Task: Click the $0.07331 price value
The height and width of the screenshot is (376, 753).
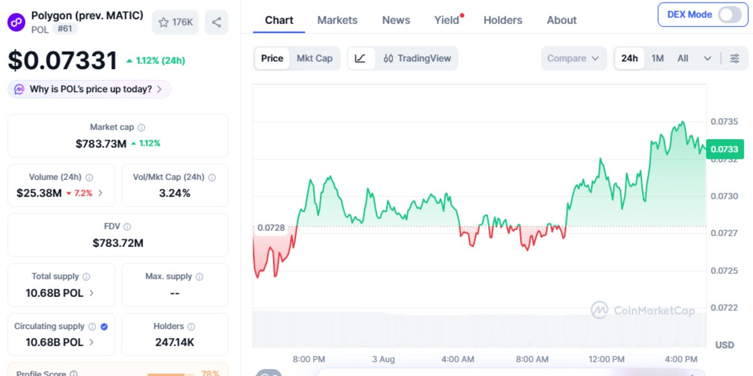Action: (63, 61)
